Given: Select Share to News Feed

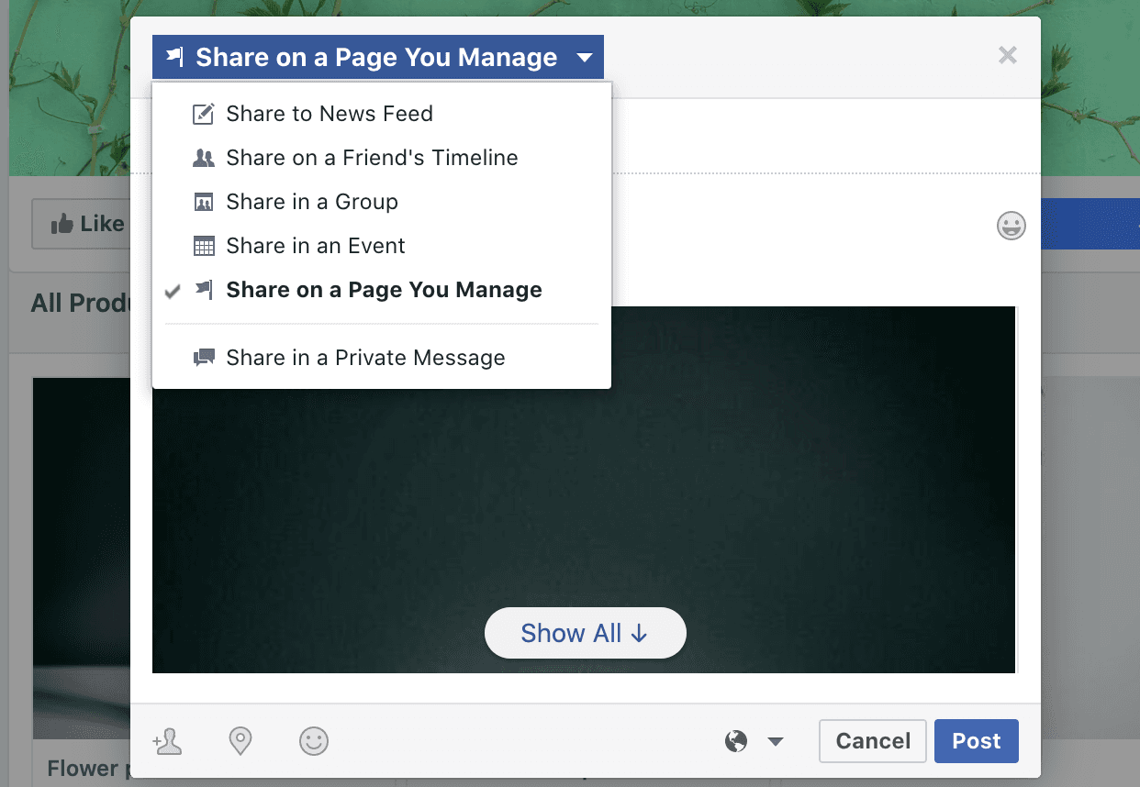Looking at the screenshot, I should tap(329, 114).
